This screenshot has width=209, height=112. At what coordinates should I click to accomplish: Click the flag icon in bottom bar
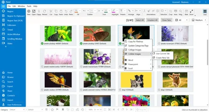(x=57, y=110)
